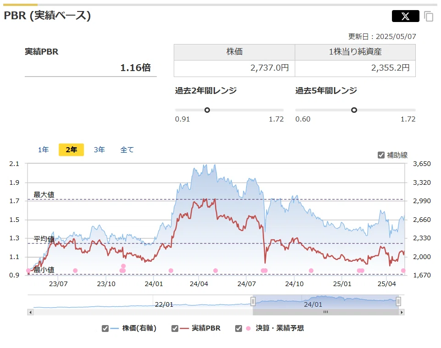The height and width of the screenshot is (348, 441).
Task: Toggle the 補助線 checkbox
Action: click(381, 155)
